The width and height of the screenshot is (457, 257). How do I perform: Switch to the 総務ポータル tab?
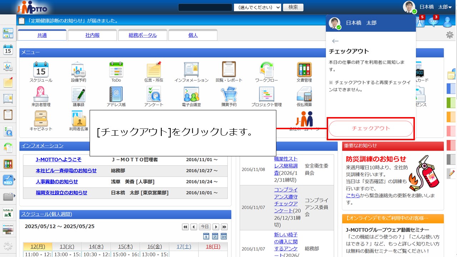[x=142, y=35]
